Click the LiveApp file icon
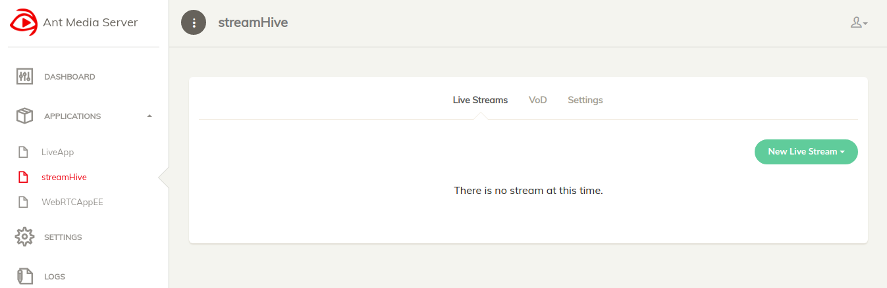887x288 pixels. pyautogui.click(x=23, y=152)
